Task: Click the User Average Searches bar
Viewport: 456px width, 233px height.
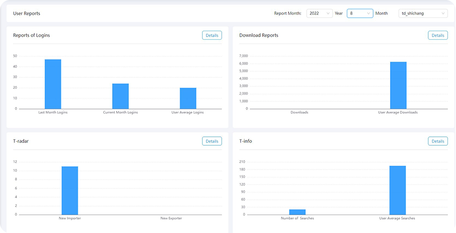Action: point(397,190)
